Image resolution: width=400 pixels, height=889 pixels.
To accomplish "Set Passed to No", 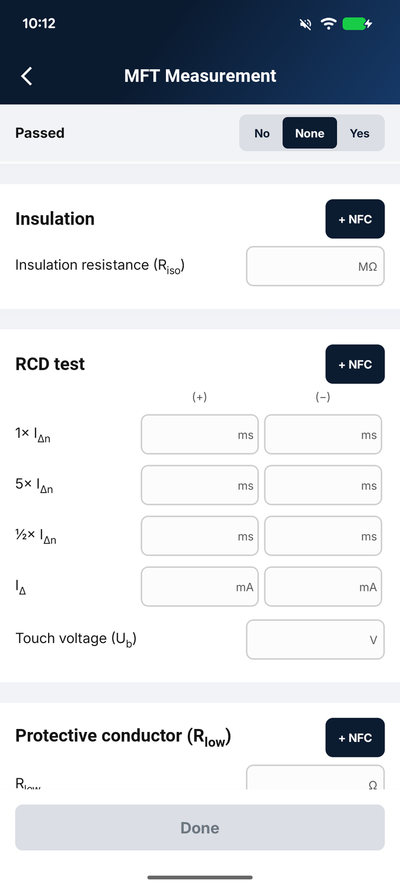I will [262, 133].
